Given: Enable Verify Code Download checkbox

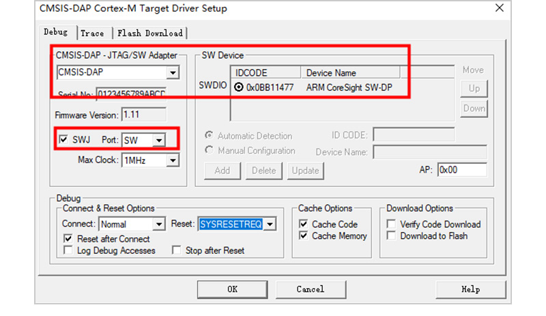Looking at the screenshot, I should (x=392, y=224).
